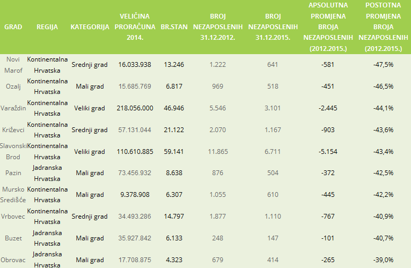The image size is (411, 268).
Task: Click the GRAD column header
Action: click(13, 27)
